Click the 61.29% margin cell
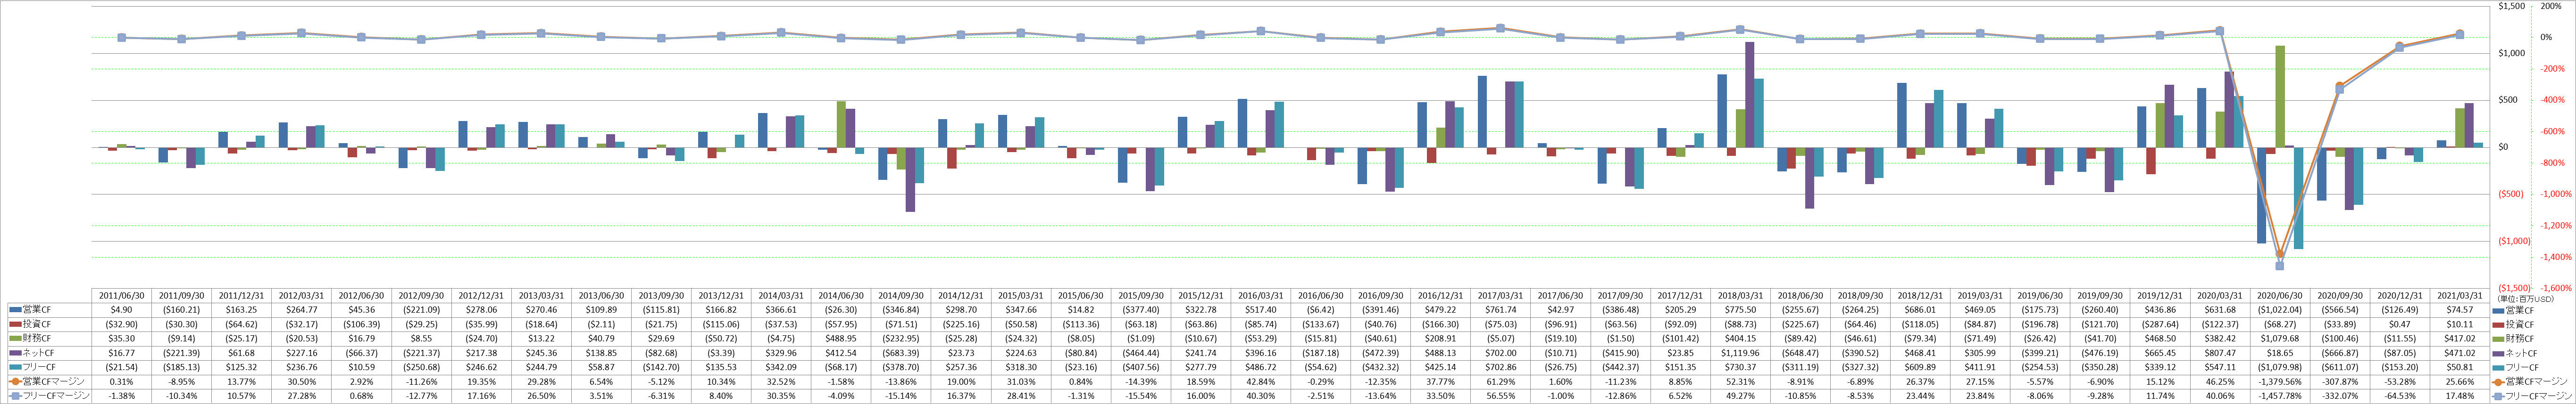 [1500, 381]
